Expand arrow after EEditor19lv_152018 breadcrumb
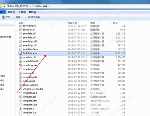 point(30,6)
